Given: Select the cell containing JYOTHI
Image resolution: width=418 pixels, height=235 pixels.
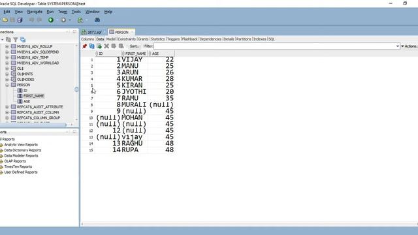Looking at the screenshot, I should tap(135, 91).
